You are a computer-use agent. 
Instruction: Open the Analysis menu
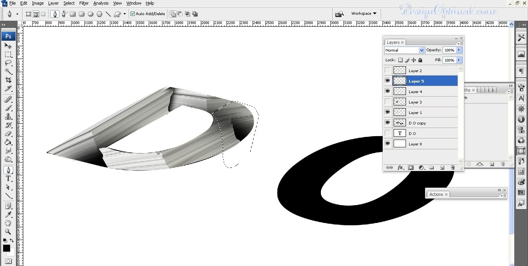[101, 3]
